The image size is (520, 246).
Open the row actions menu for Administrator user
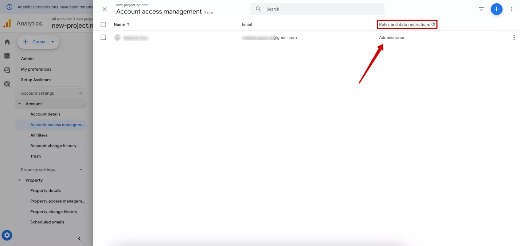coord(514,37)
